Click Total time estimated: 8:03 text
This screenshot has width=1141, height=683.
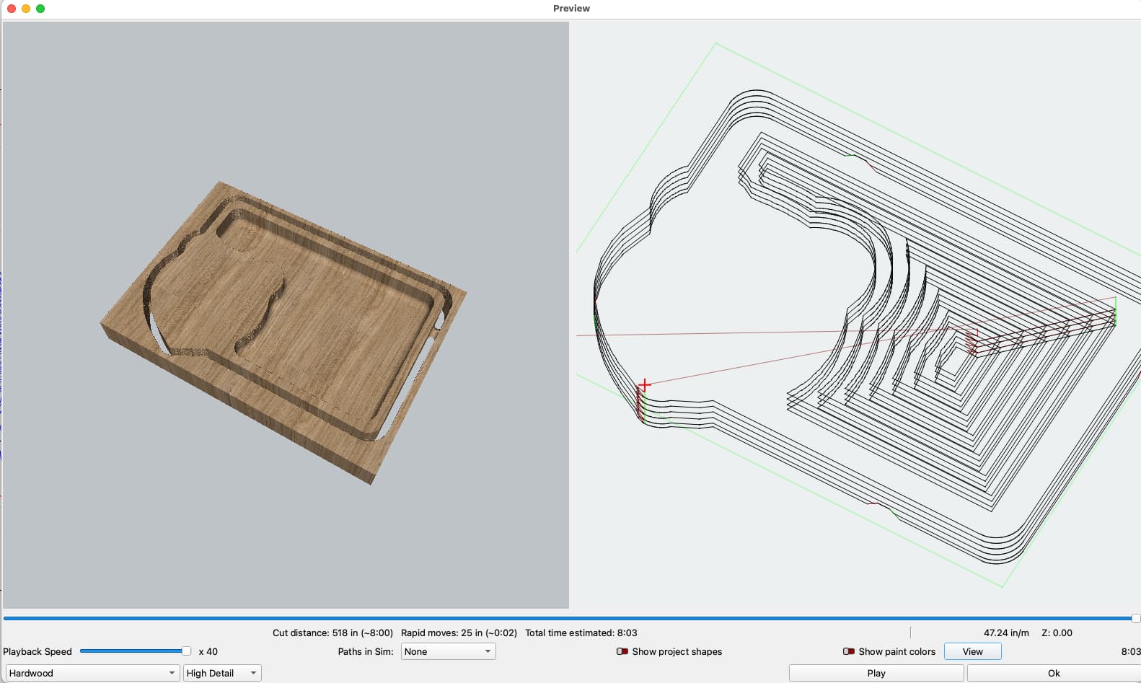[581, 633]
